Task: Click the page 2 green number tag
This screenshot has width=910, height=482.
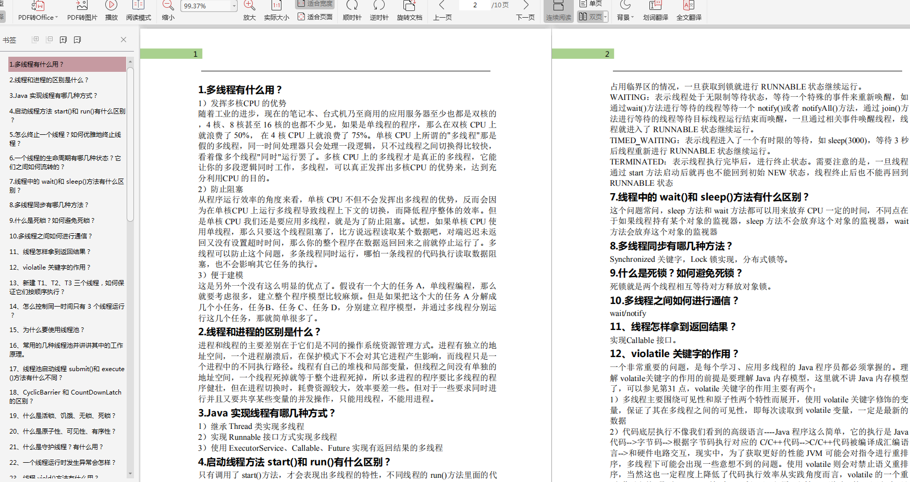Action: (x=583, y=54)
